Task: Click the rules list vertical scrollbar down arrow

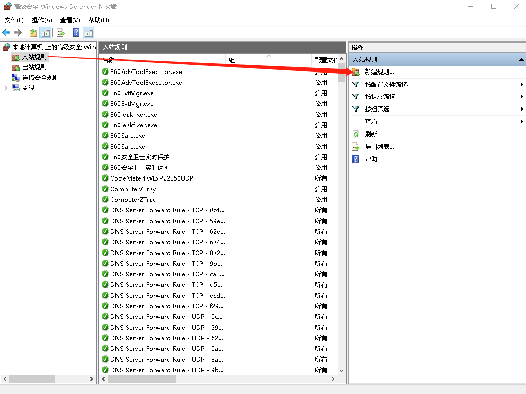Action: pos(341,371)
